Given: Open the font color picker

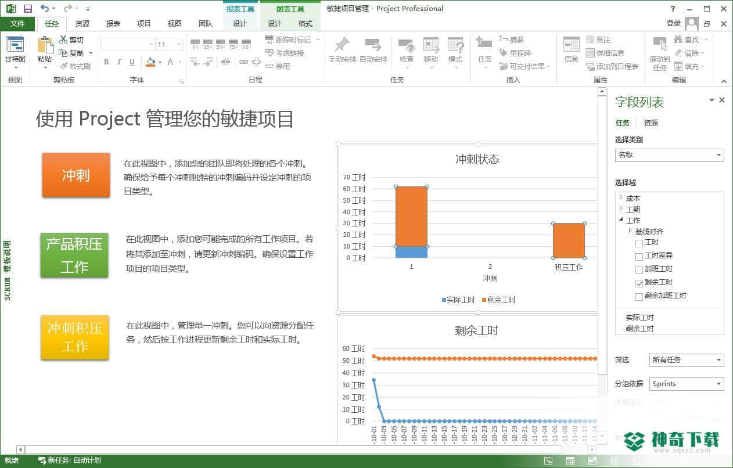Looking at the screenshot, I should tap(174, 62).
